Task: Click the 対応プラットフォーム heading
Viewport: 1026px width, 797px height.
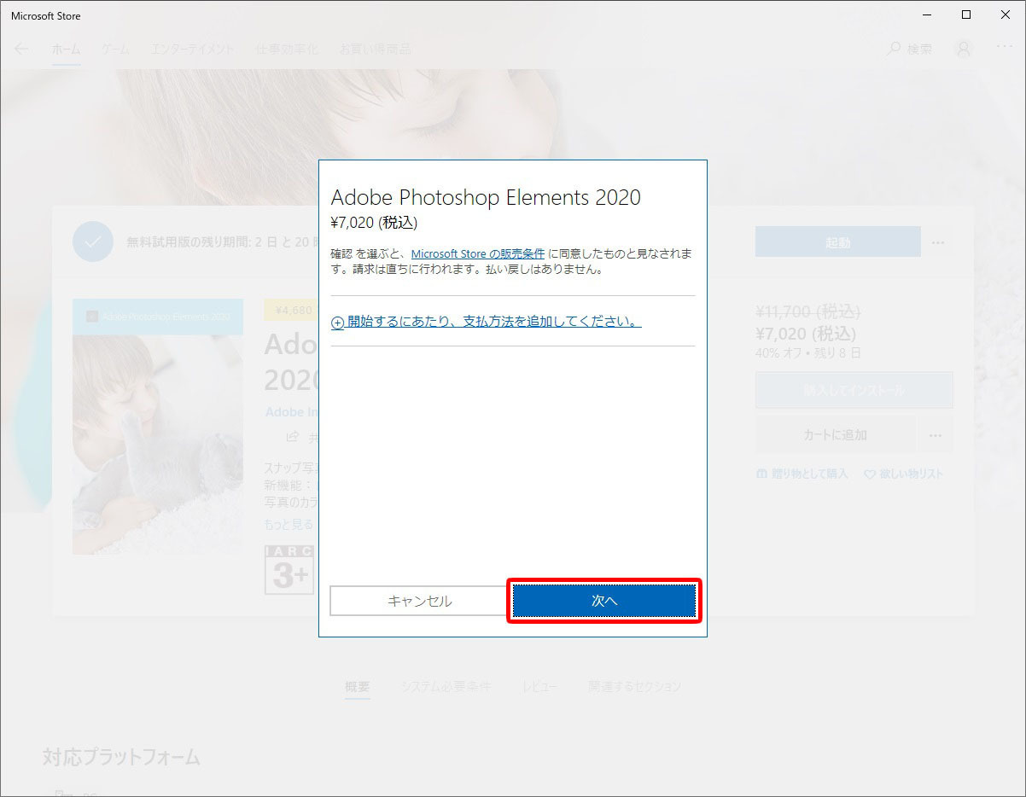Action: (x=121, y=757)
